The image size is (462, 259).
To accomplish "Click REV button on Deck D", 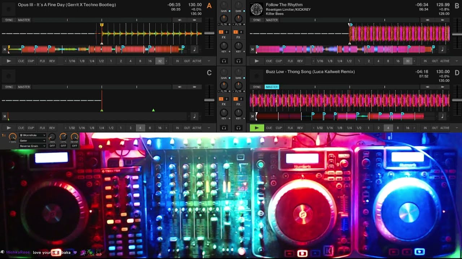I will 300,128.
